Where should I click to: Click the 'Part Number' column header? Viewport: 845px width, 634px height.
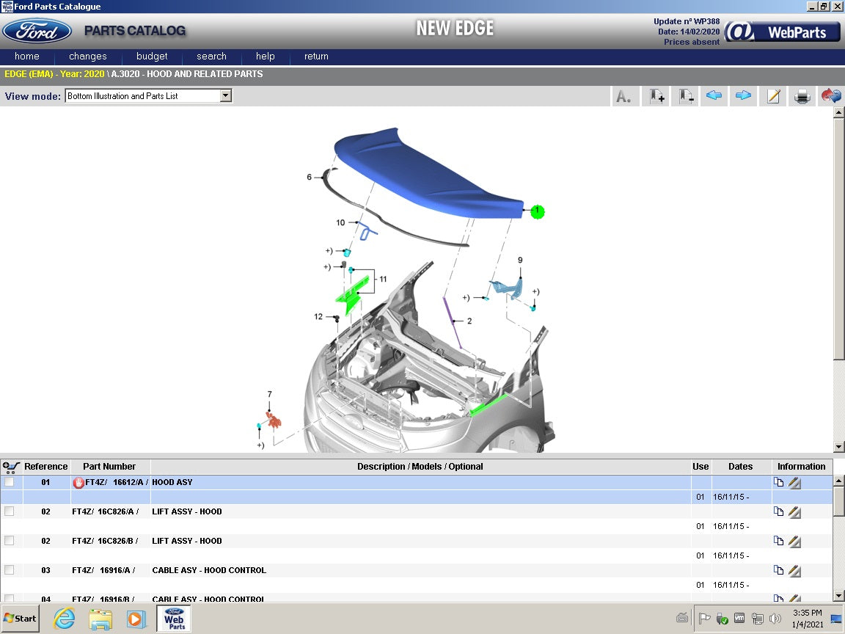[x=109, y=467]
